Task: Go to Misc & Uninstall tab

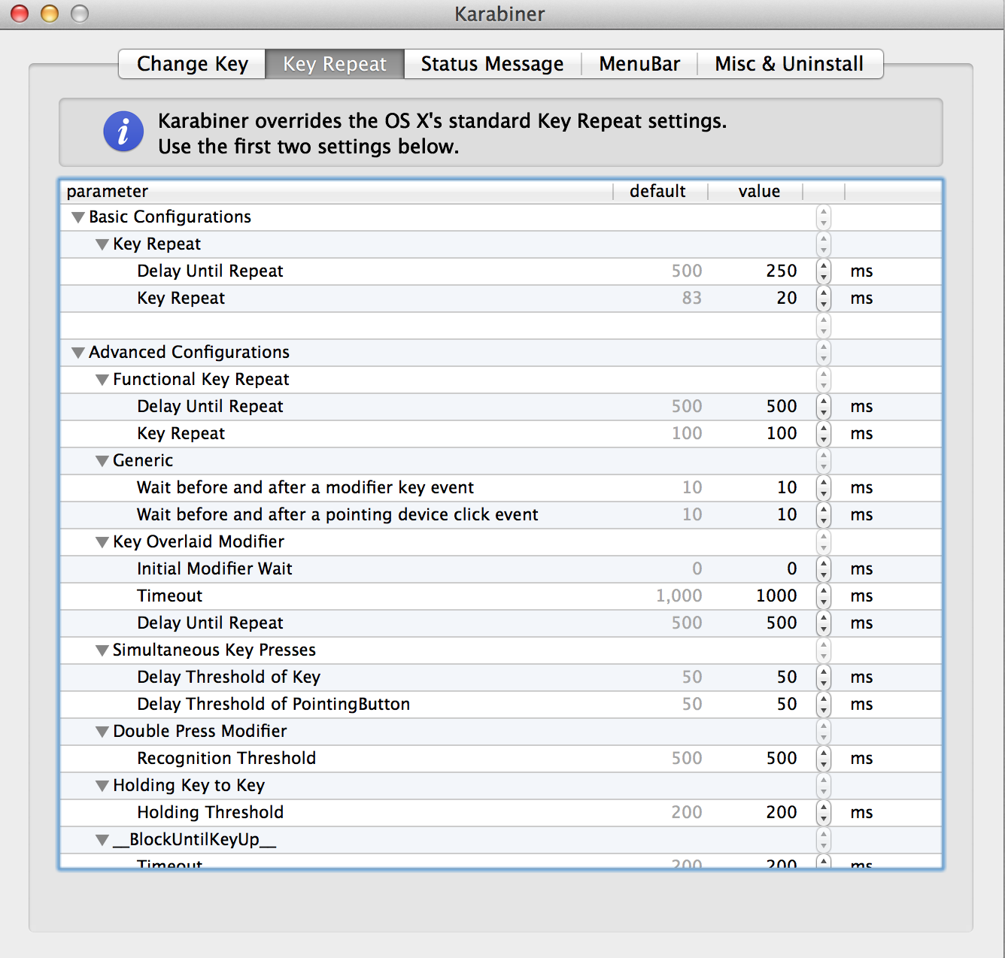Action: (x=789, y=64)
